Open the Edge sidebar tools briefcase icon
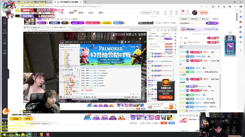 pos(240,22)
